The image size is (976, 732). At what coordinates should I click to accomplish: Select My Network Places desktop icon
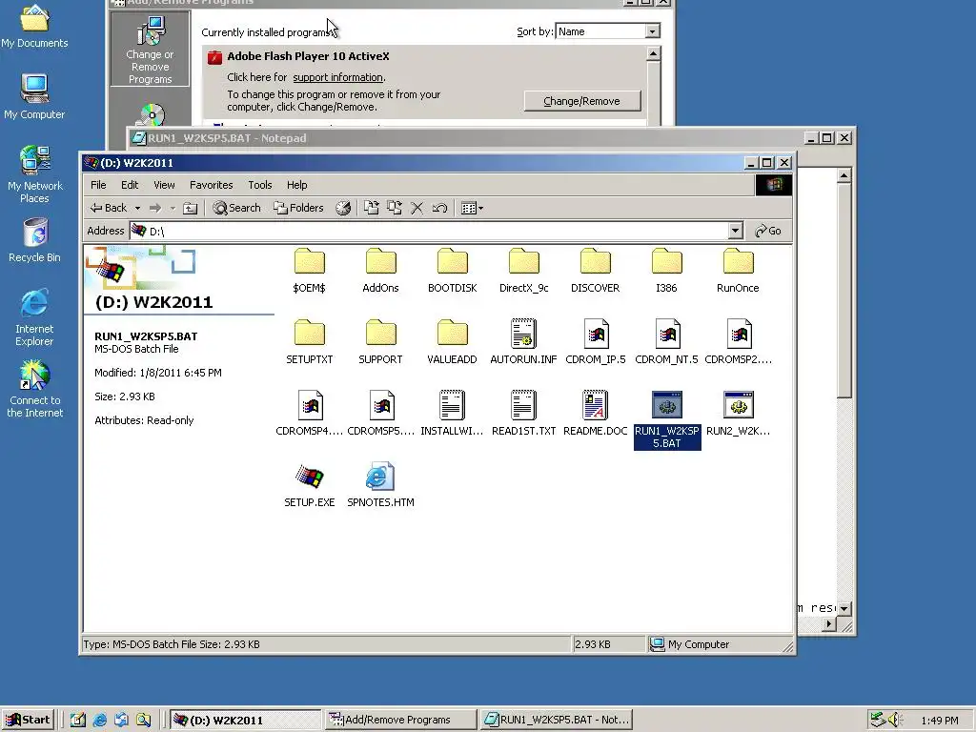click(34, 174)
